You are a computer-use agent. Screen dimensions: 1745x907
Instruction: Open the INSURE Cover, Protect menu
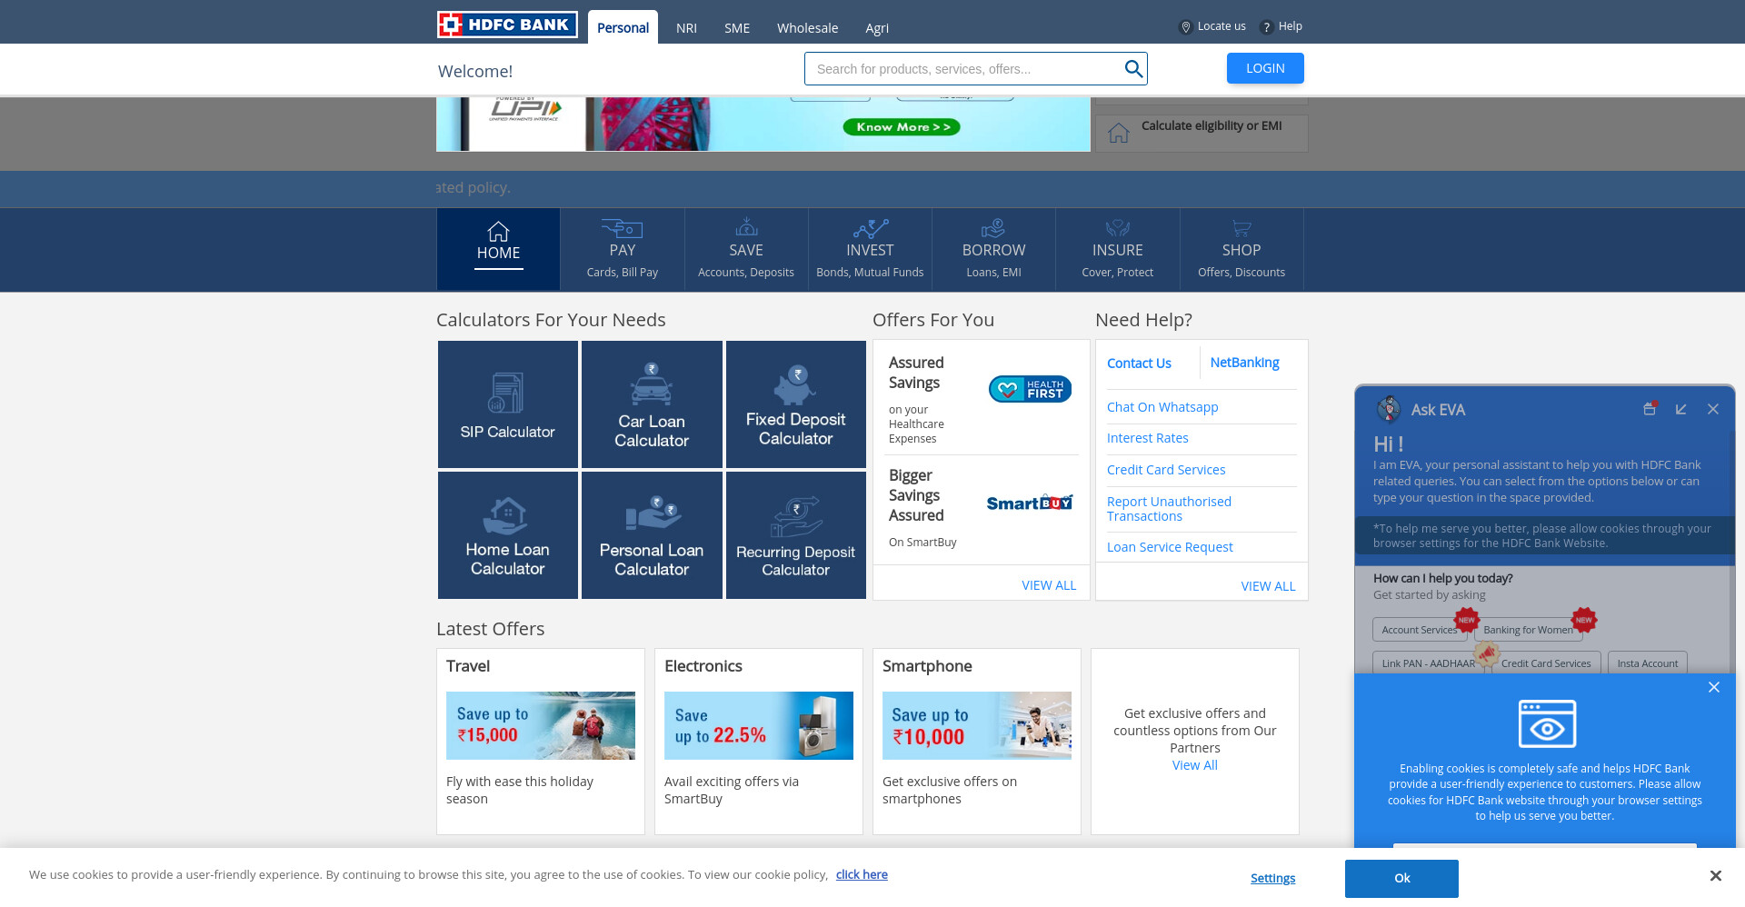pyautogui.click(x=1118, y=249)
